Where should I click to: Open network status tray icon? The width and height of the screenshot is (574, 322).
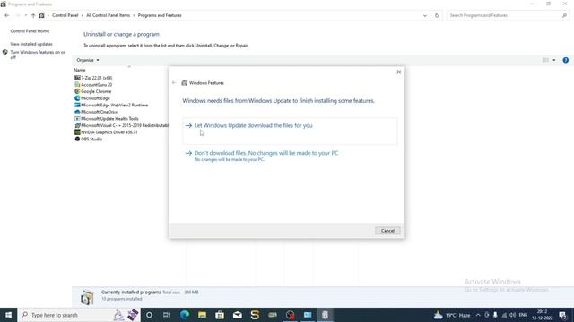click(504, 315)
